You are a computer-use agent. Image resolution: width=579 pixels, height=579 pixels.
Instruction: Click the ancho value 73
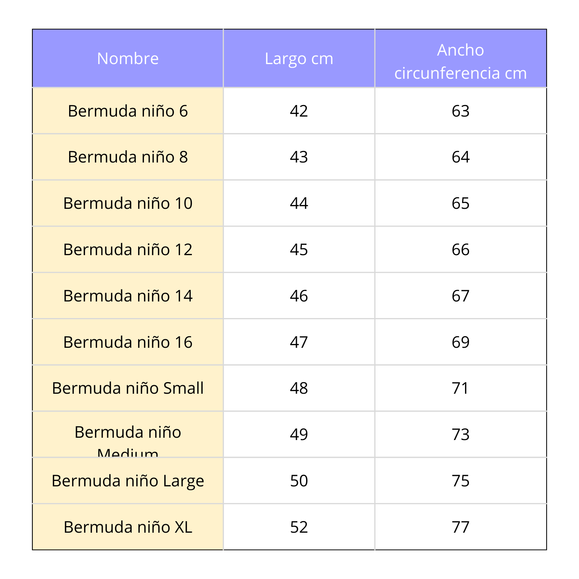[x=460, y=435]
